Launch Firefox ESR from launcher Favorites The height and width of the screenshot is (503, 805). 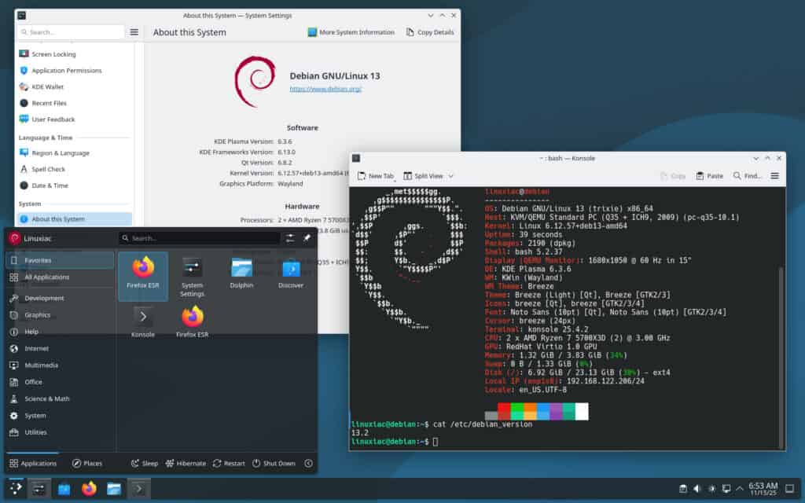coord(142,277)
